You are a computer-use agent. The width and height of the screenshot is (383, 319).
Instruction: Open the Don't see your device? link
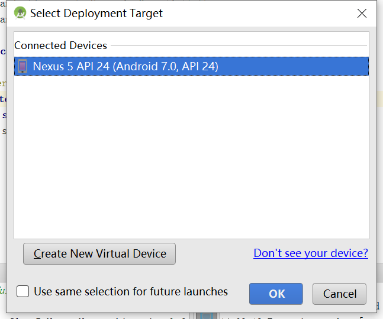click(x=311, y=253)
